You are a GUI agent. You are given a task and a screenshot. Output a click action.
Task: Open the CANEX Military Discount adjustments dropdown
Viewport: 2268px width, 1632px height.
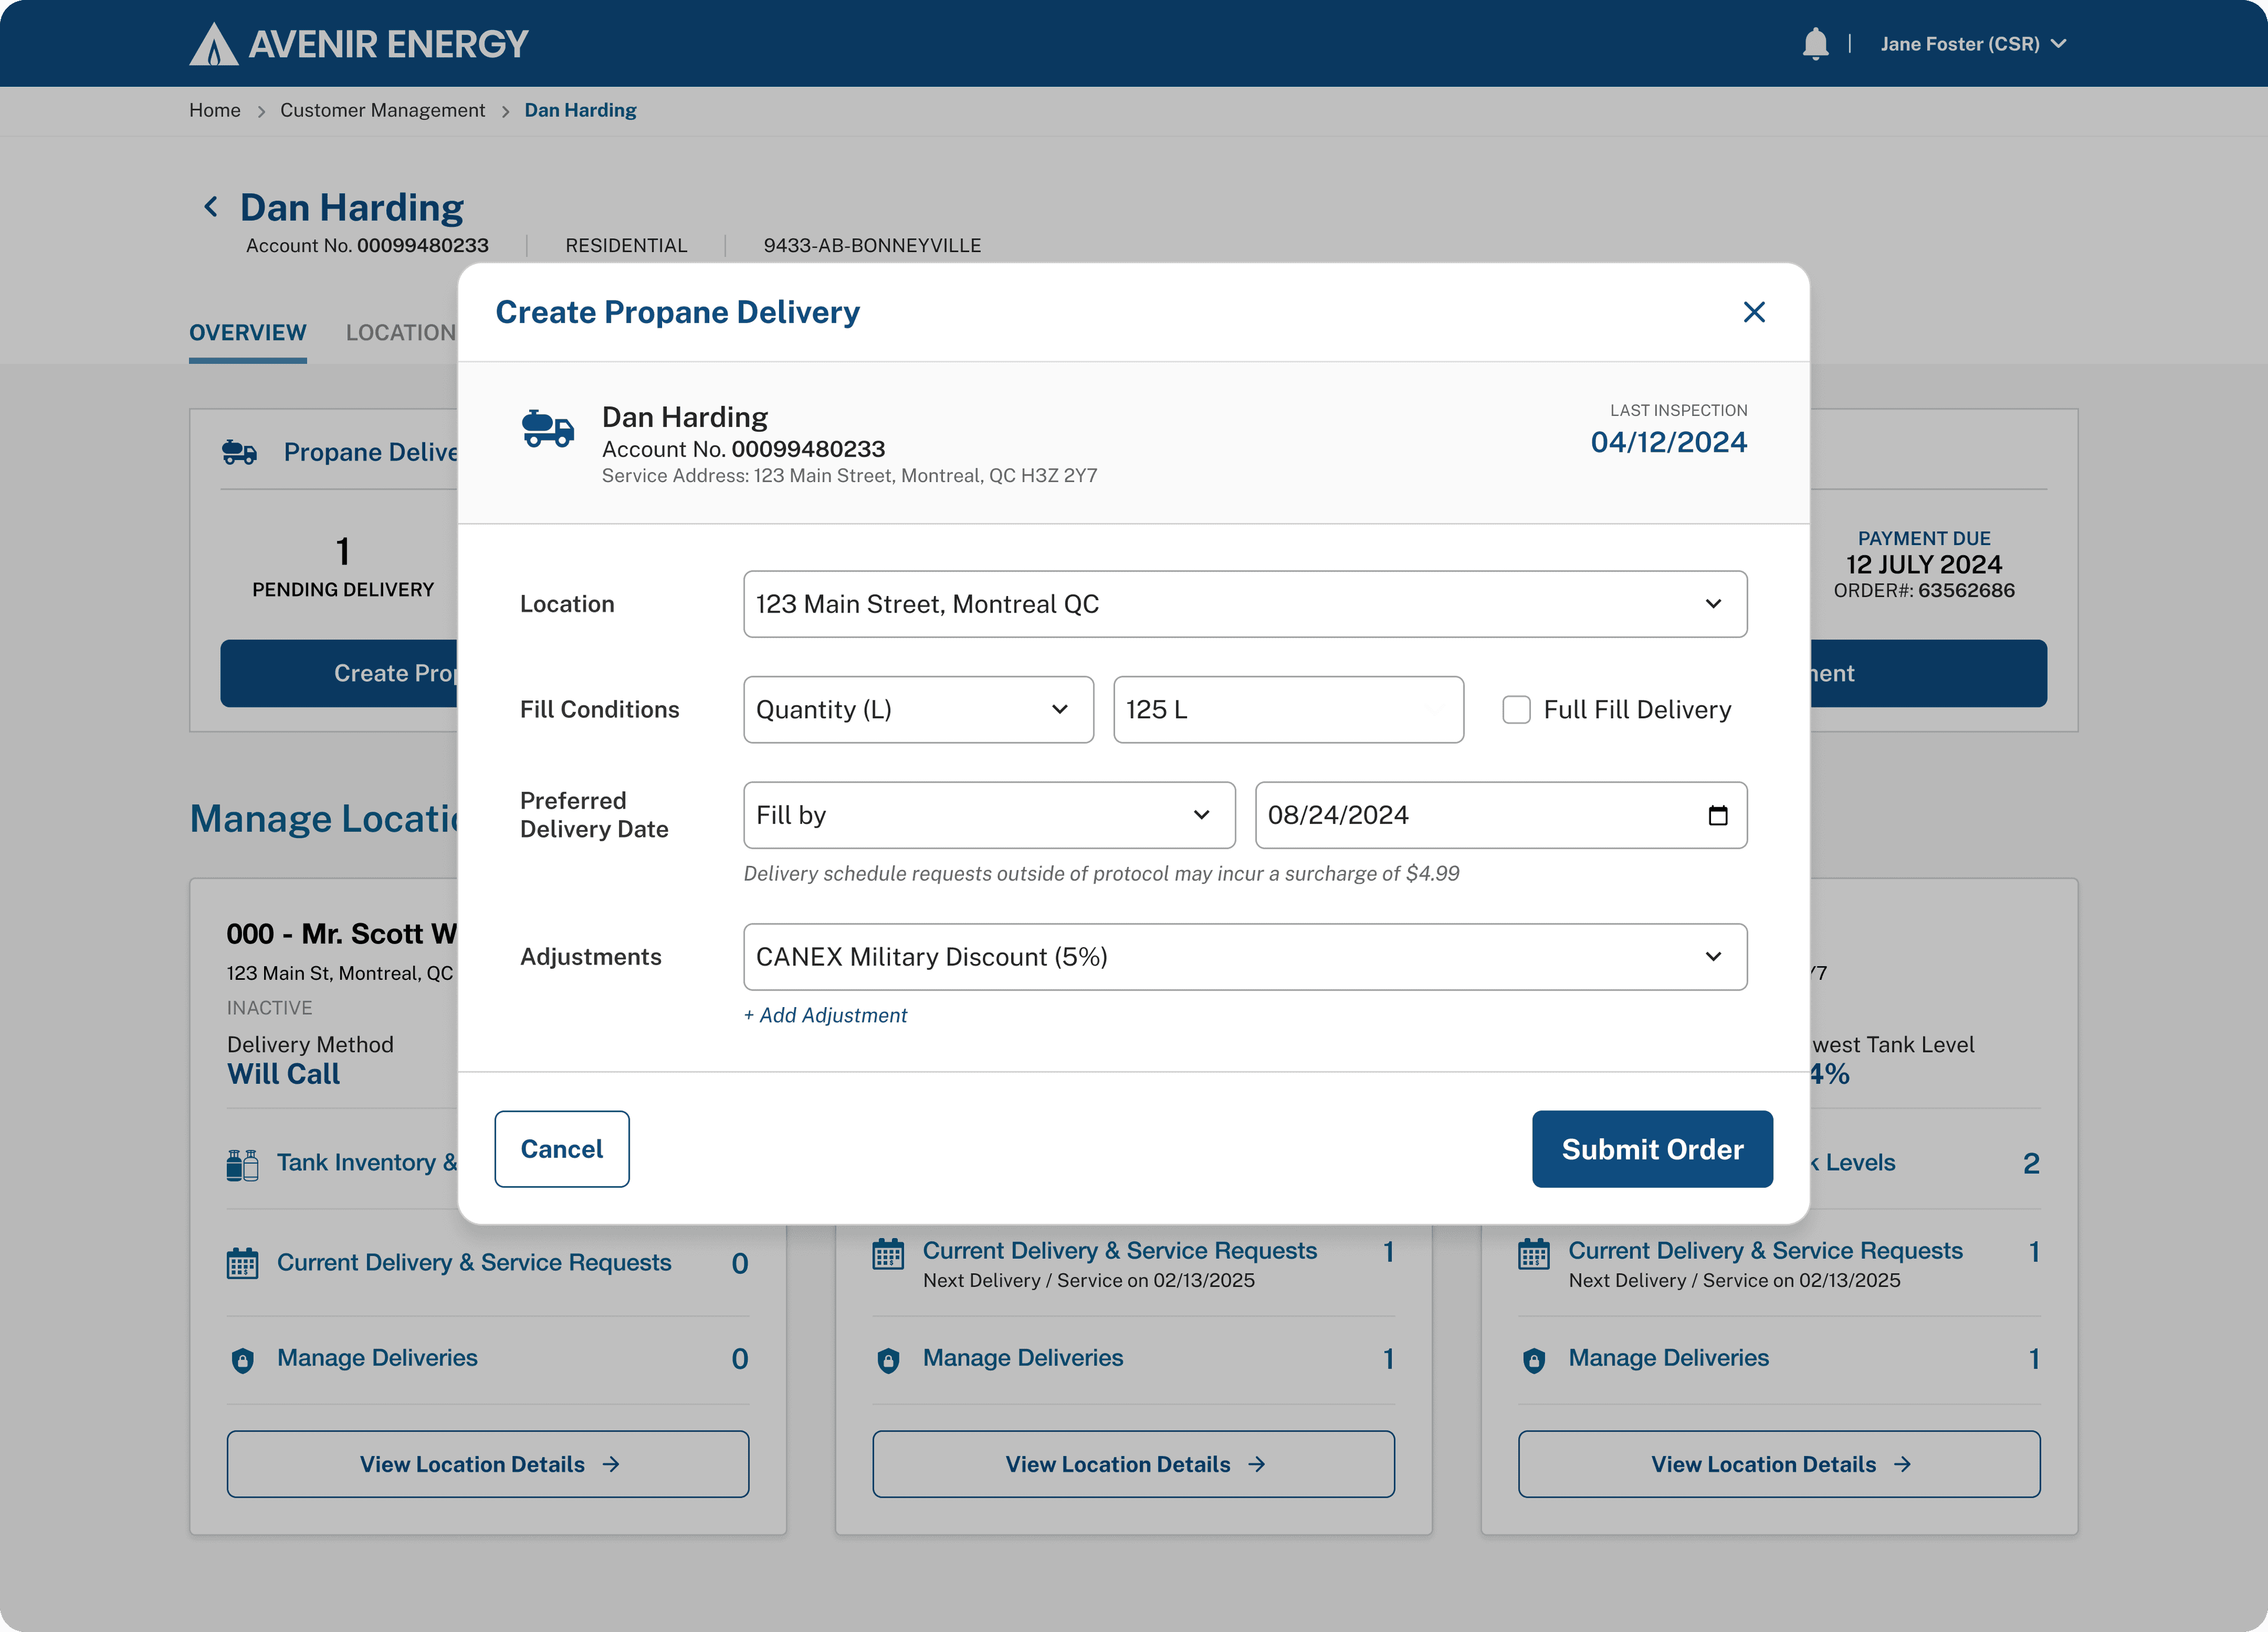coord(1245,957)
